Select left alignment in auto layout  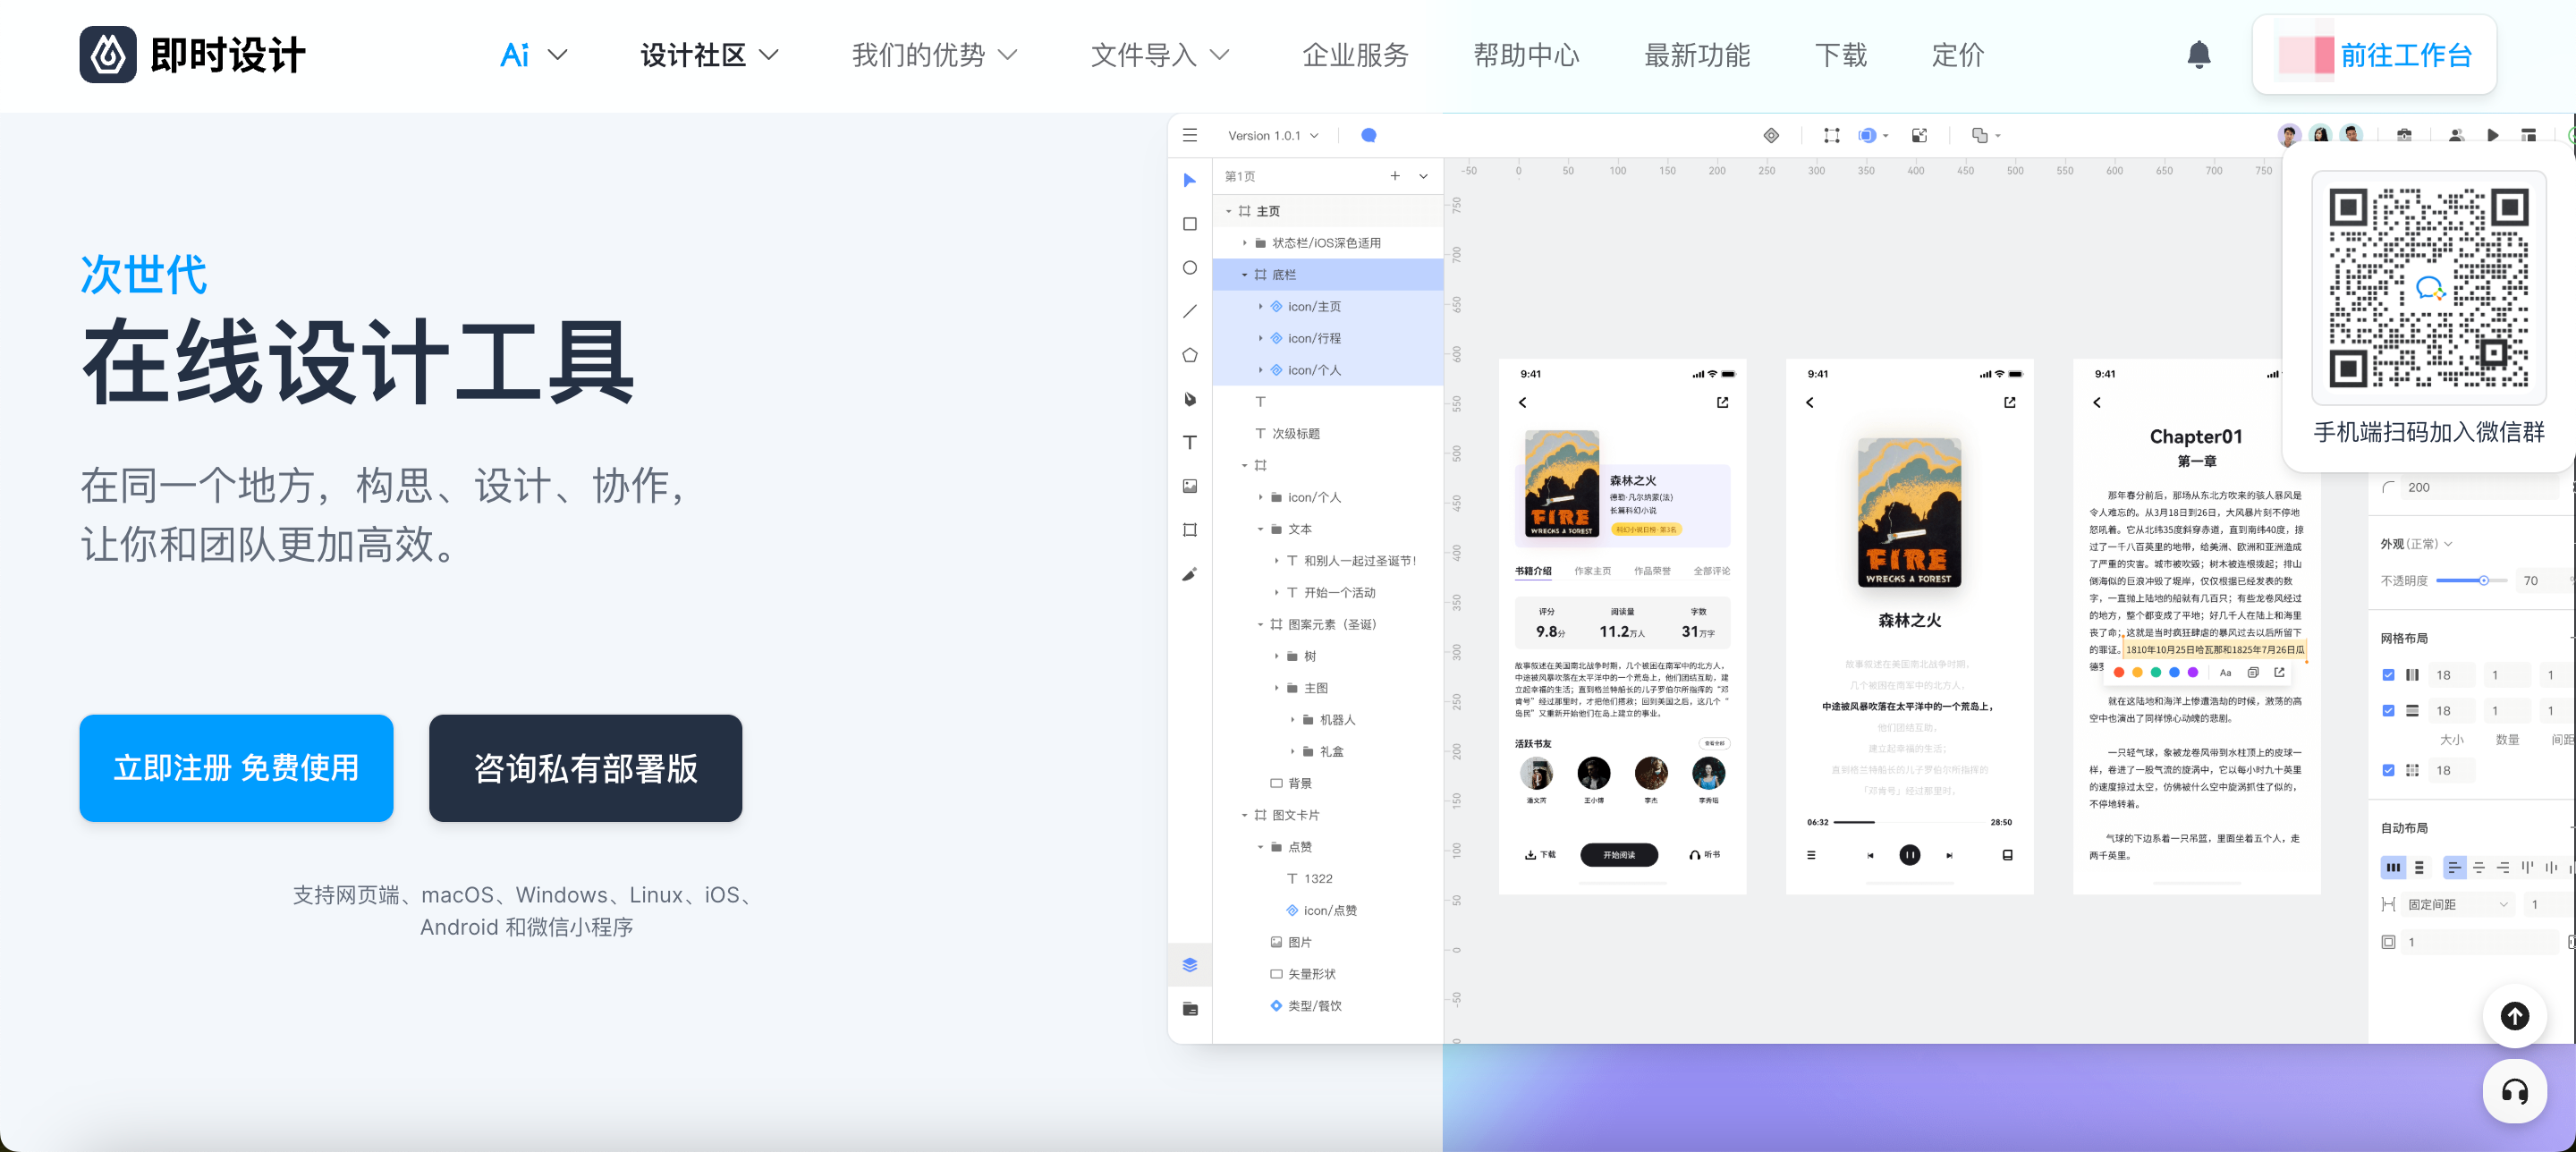point(2454,867)
